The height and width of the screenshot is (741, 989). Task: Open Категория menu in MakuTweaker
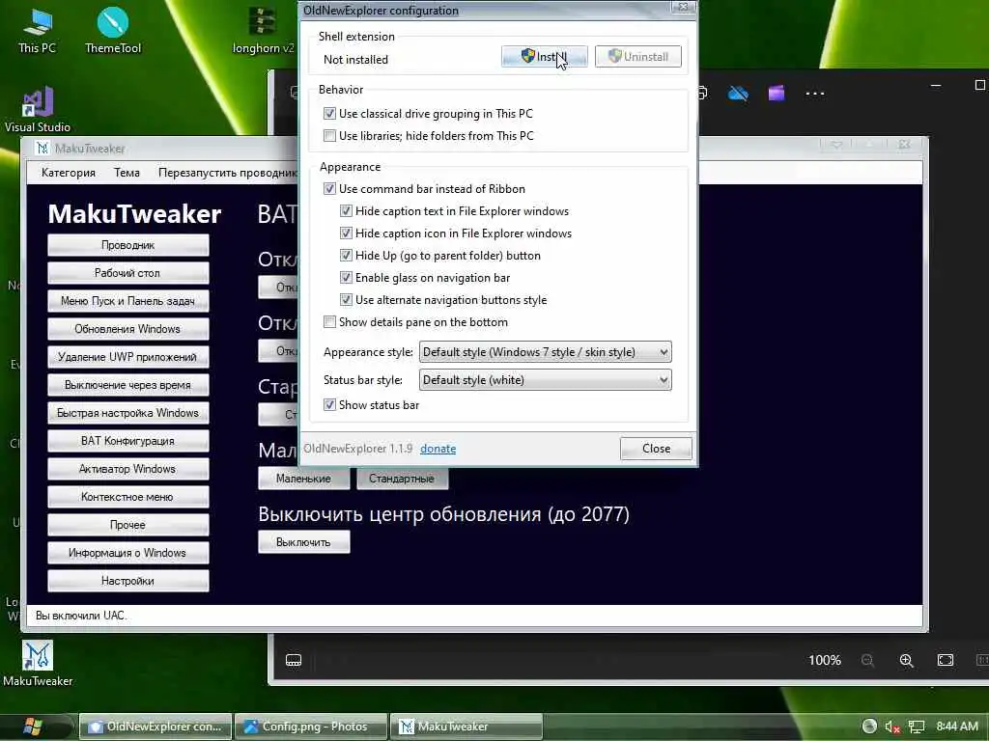click(69, 173)
